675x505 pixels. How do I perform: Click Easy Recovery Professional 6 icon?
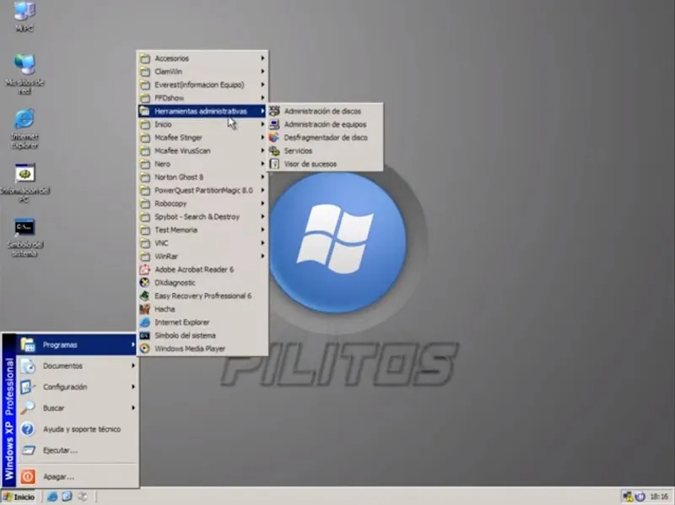145,296
